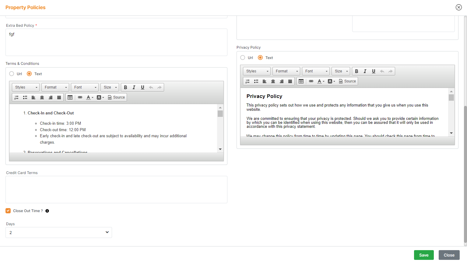Click into the Credit Card Terms field

coord(116,189)
